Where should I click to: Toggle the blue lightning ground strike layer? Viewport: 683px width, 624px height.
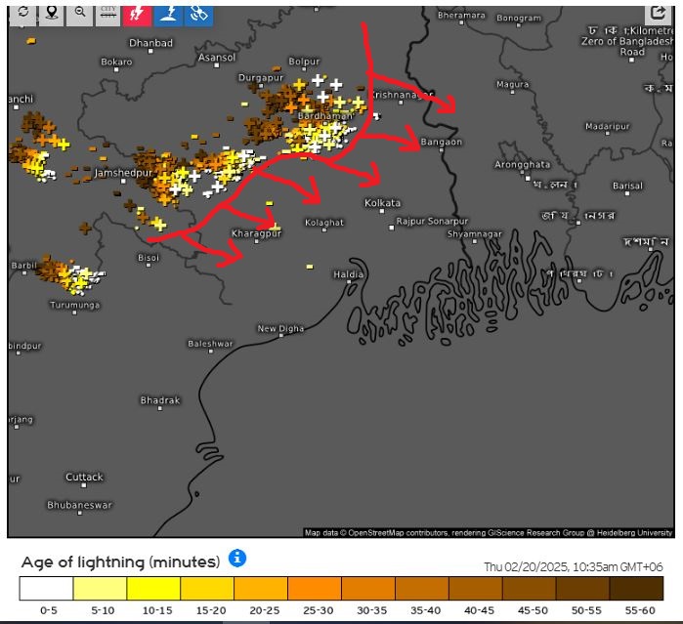tap(169, 14)
